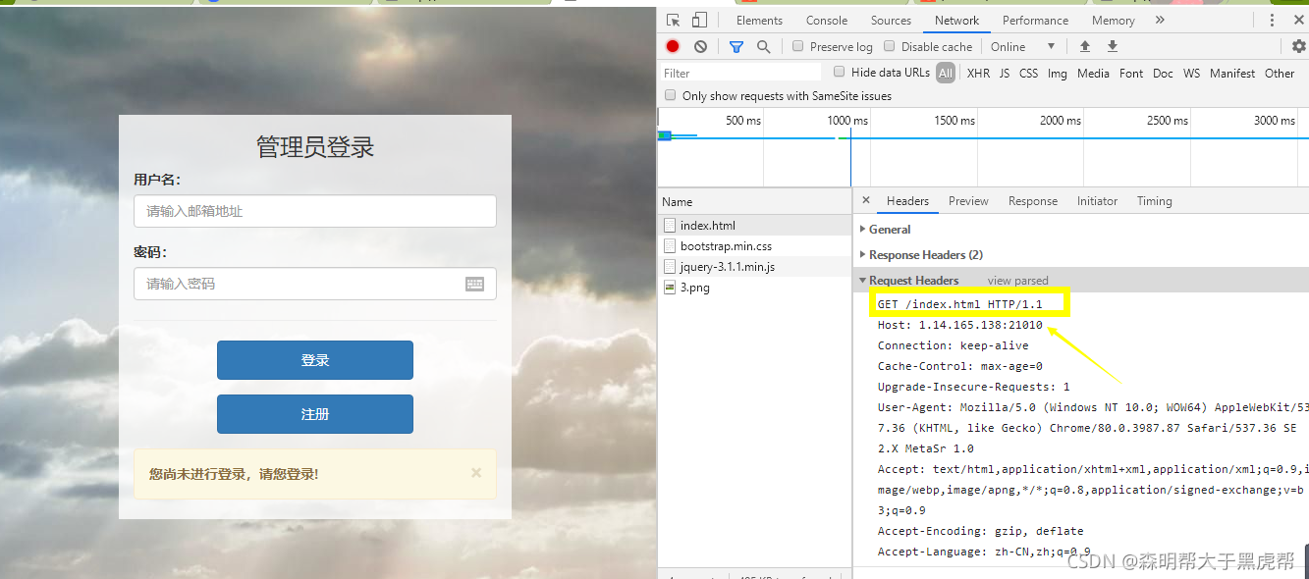
Task: Click the keyboard icon in password field
Action: pyautogui.click(x=474, y=284)
